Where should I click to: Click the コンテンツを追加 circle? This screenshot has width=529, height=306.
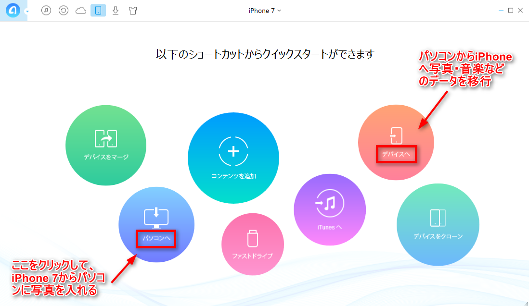pyautogui.click(x=233, y=158)
